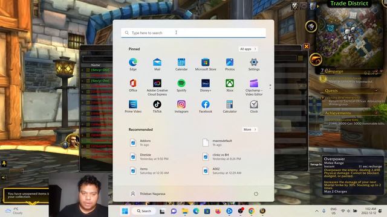Collapse the Quests tracker header
Screen dimensions: 387x217
pyautogui.click(x=376, y=90)
